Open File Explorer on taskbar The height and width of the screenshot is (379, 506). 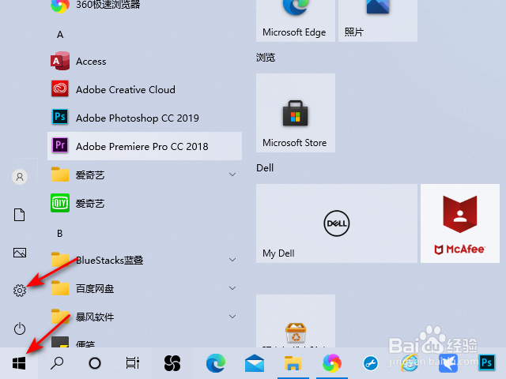pyautogui.click(x=293, y=363)
